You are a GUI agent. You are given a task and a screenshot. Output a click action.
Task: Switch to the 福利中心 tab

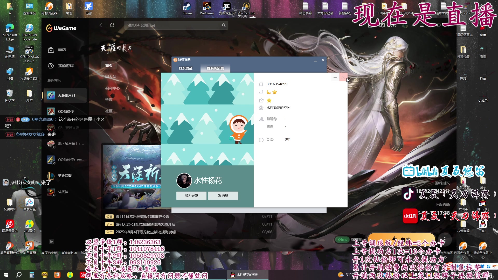[113, 88]
